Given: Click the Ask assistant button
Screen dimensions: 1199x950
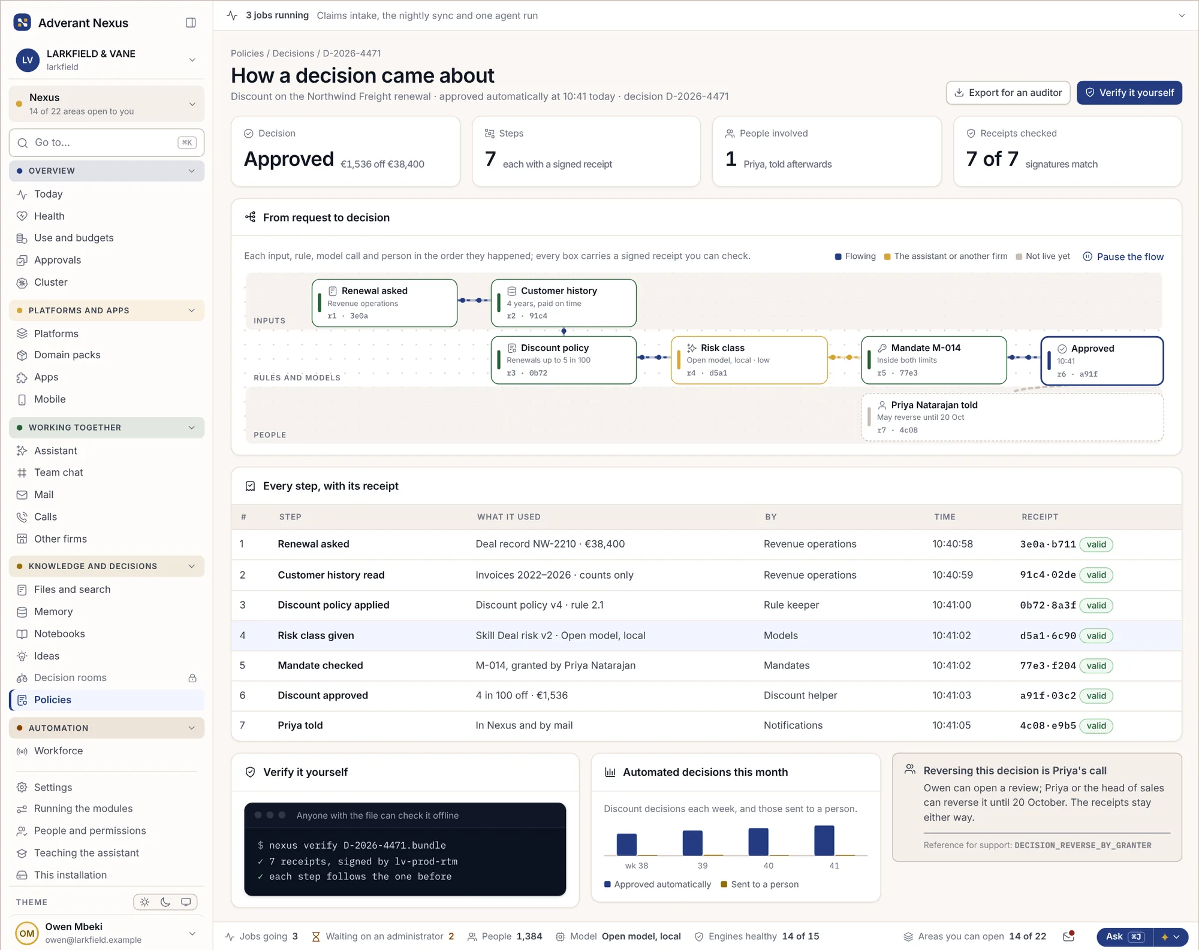Looking at the screenshot, I should (1124, 937).
